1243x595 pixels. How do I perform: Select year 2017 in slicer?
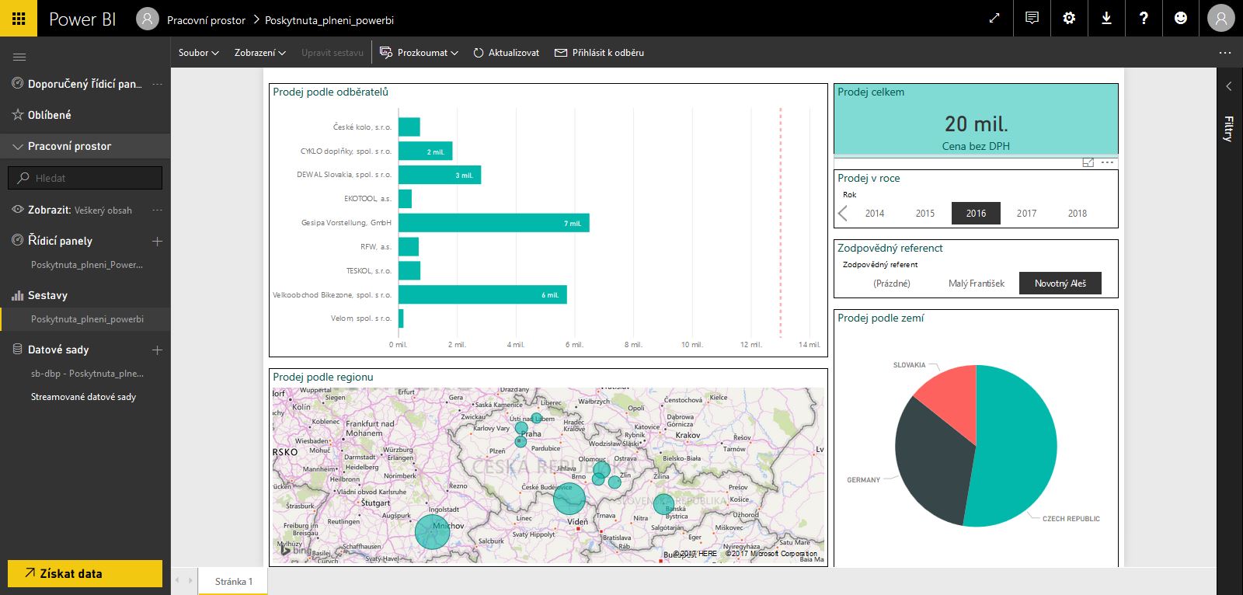coord(1027,213)
